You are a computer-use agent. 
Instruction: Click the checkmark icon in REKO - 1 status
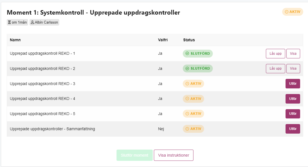coord(187,53)
